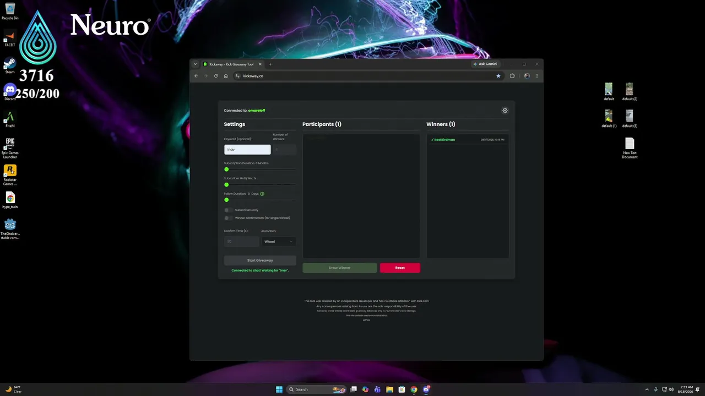Open the Chrome extensions puzzle icon

tap(512, 76)
